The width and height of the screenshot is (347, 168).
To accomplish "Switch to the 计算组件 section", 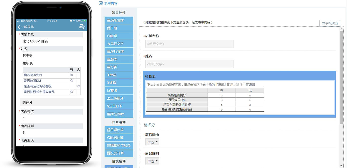I will [119, 122].
